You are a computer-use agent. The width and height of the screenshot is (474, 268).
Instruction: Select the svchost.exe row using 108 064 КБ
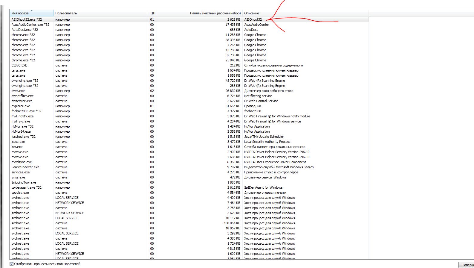tap(20, 223)
